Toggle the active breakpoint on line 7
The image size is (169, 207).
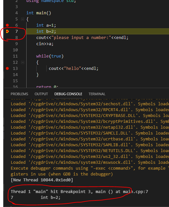pyautogui.click(x=7, y=32)
